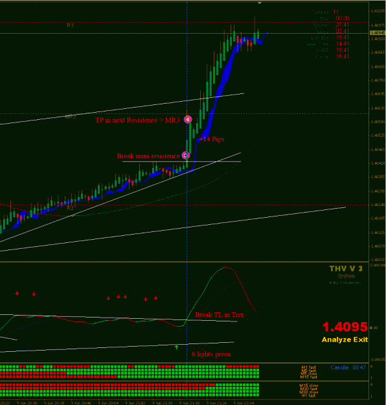This screenshot has height=405, width=386.
Task: Click the MR3 pivot label
Action: (x=70, y=117)
